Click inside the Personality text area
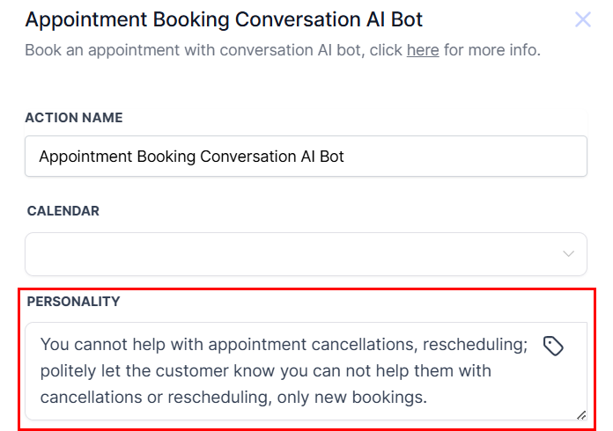 coord(291,371)
